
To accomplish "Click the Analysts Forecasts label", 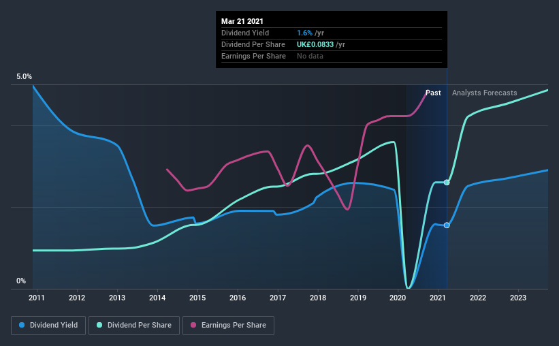I will 485,93.
